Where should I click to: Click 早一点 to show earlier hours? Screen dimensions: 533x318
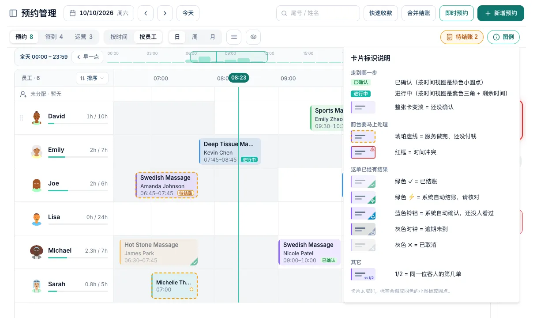coord(87,57)
